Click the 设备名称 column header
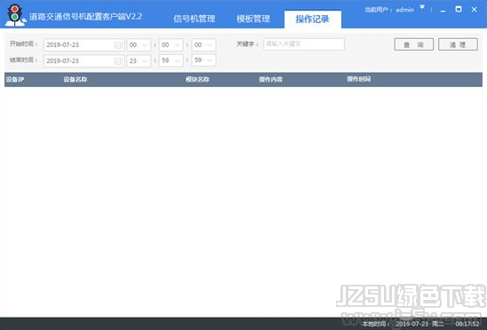Screen dimensions: 487x330 coord(76,80)
